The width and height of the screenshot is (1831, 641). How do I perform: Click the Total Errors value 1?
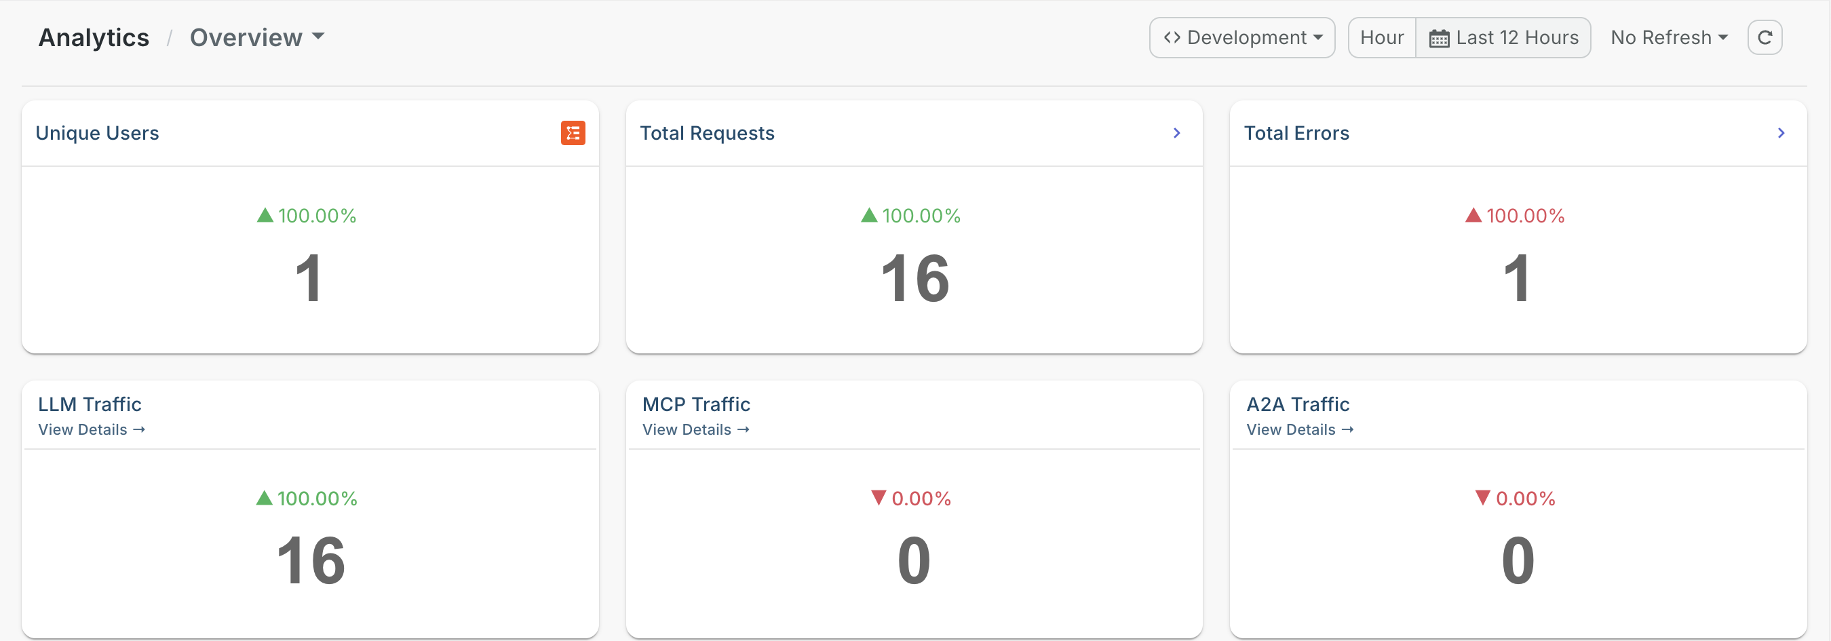[1517, 279]
